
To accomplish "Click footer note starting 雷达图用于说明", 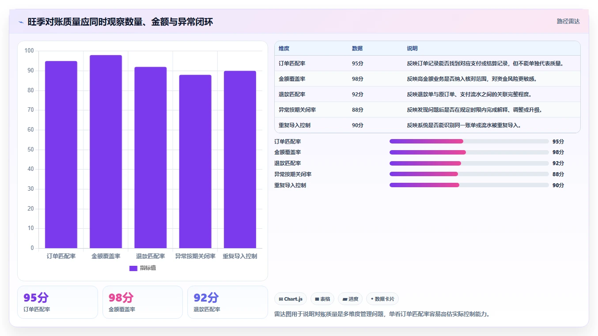I will (x=382, y=314).
